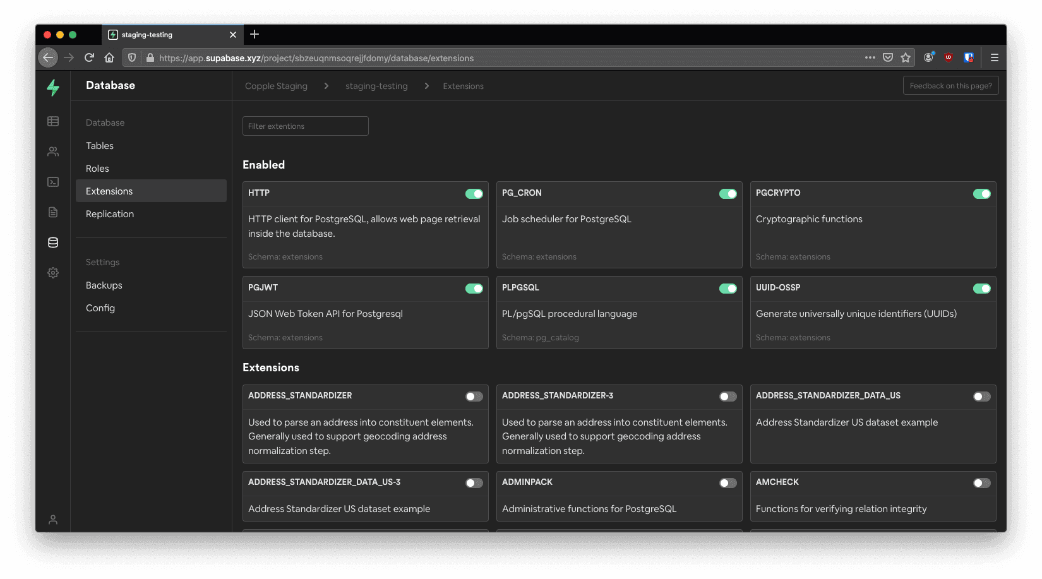Click Copple Staging in the breadcrumb
This screenshot has height=579, width=1042.
click(x=276, y=86)
